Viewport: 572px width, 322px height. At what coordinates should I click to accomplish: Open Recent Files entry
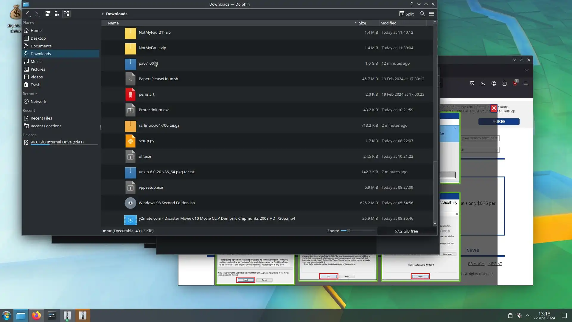point(41,118)
